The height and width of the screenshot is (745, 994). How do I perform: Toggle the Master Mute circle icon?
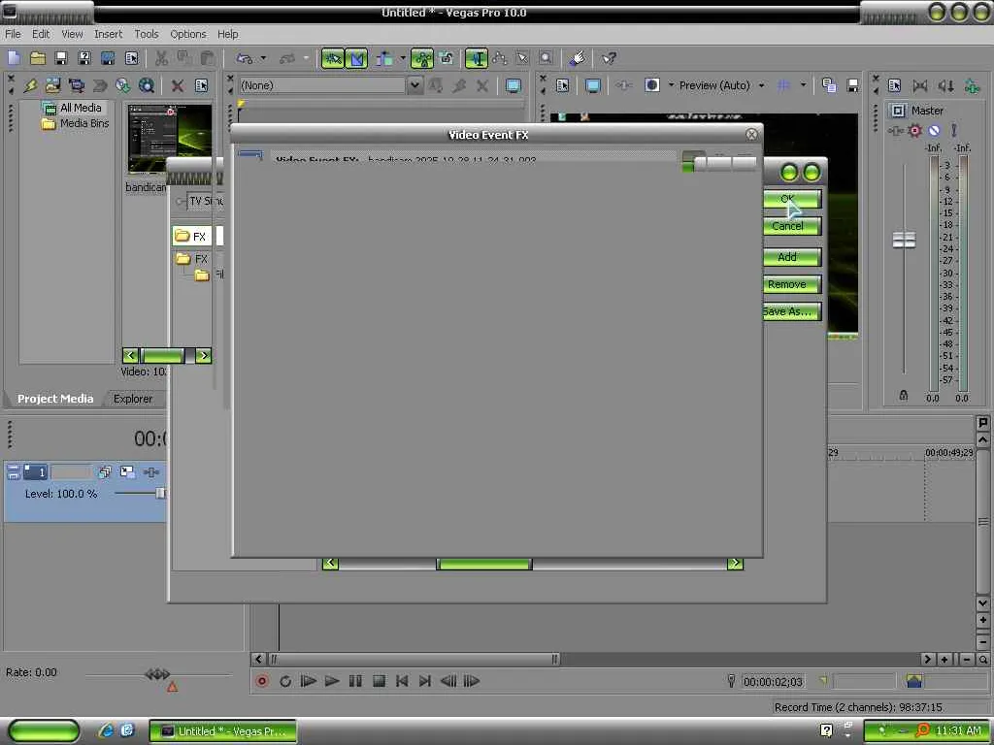click(x=934, y=131)
